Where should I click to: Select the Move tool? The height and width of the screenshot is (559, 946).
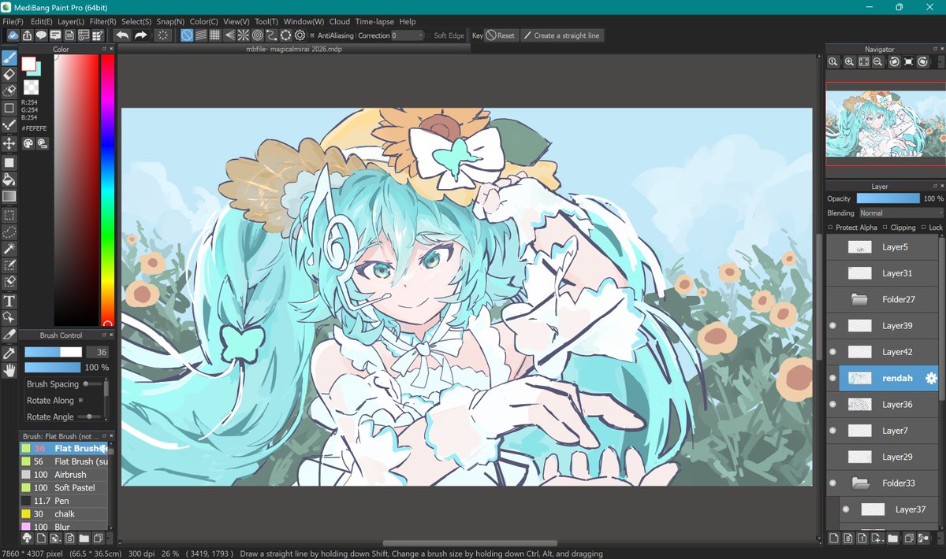[x=9, y=143]
